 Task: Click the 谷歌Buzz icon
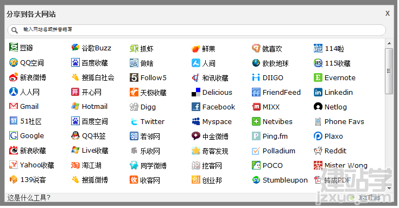(75, 48)
